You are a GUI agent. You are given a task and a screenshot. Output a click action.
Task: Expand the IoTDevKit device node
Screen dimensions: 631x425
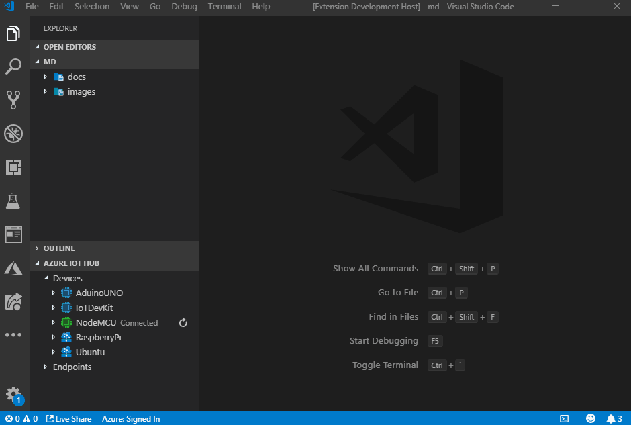pos(54,308)
